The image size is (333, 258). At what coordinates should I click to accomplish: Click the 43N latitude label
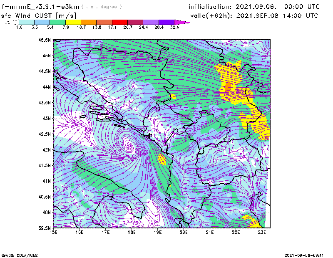tap(47, 118)
